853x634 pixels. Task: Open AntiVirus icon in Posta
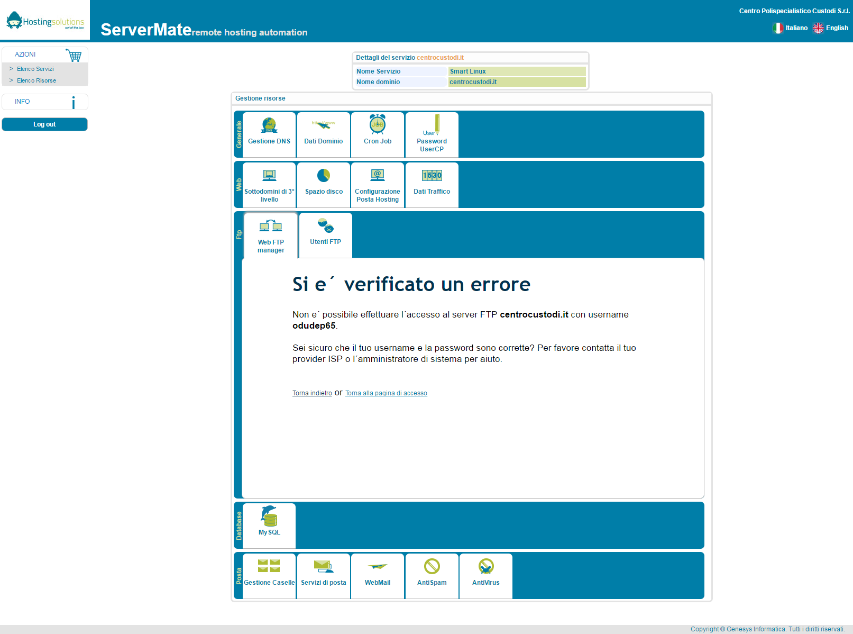click(486, 566)
